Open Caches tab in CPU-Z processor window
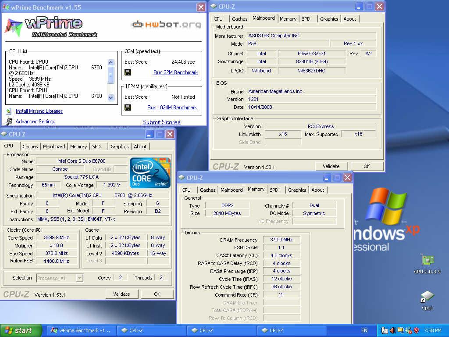The height and width of the screenshot is (337, 449). (30, 147)
